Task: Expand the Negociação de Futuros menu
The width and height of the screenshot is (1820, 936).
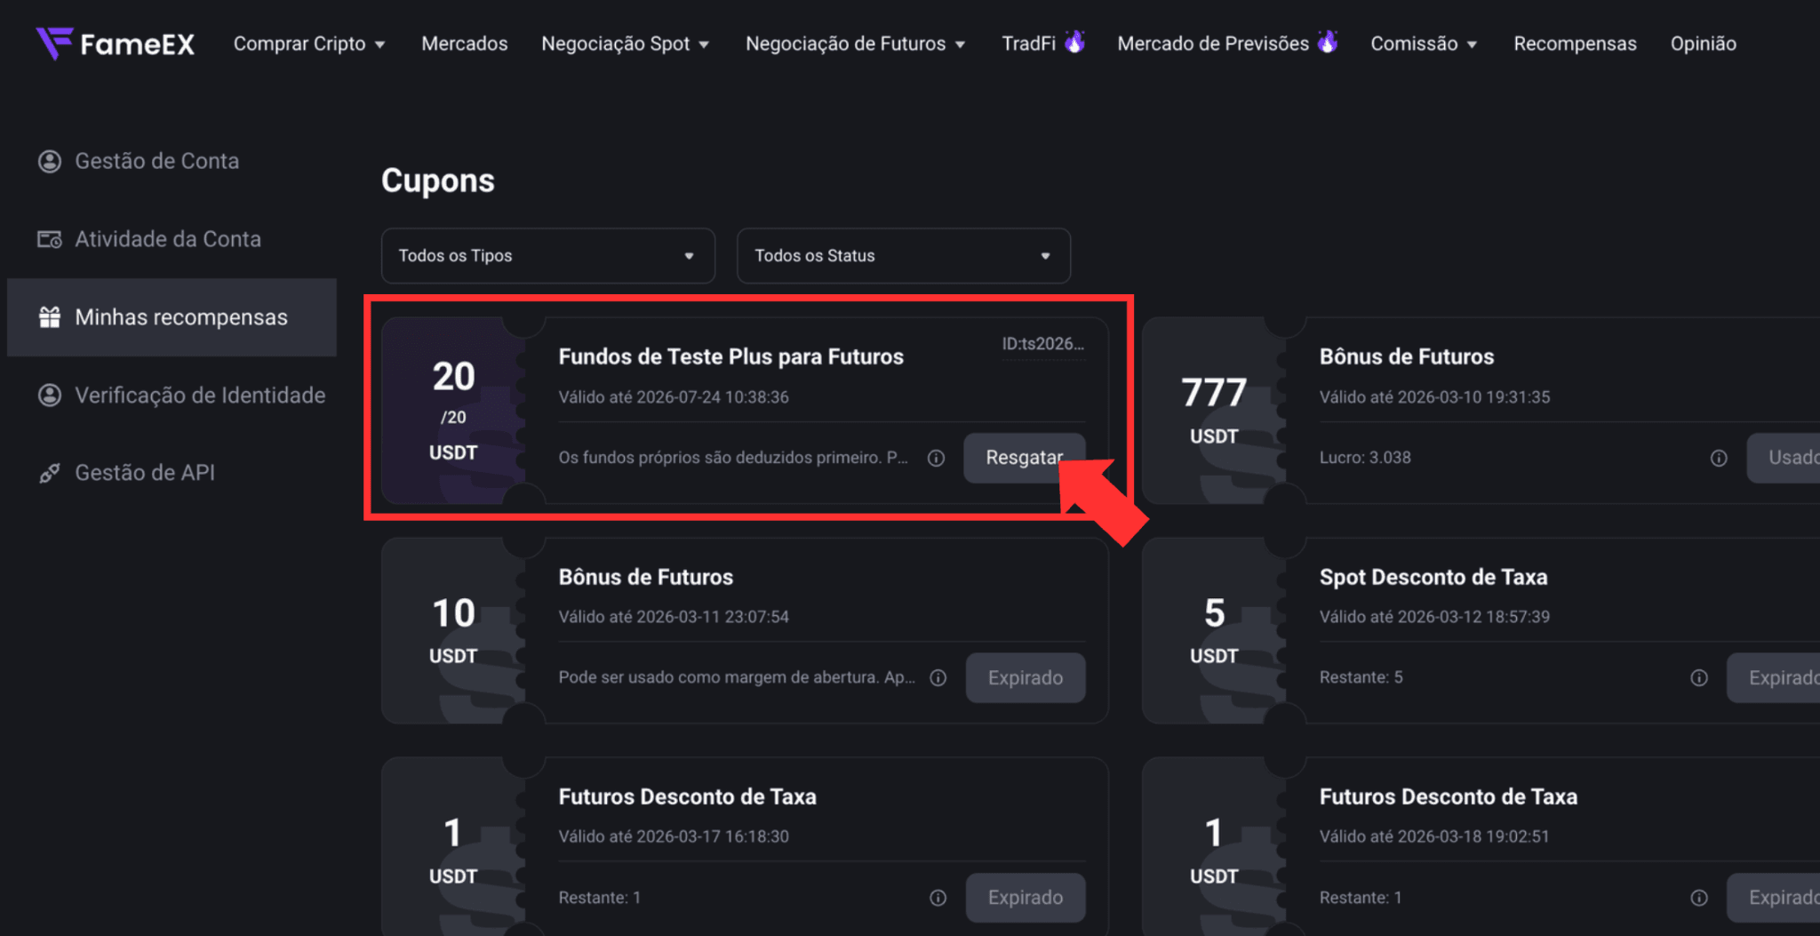Action: click(x=855, y=44)
